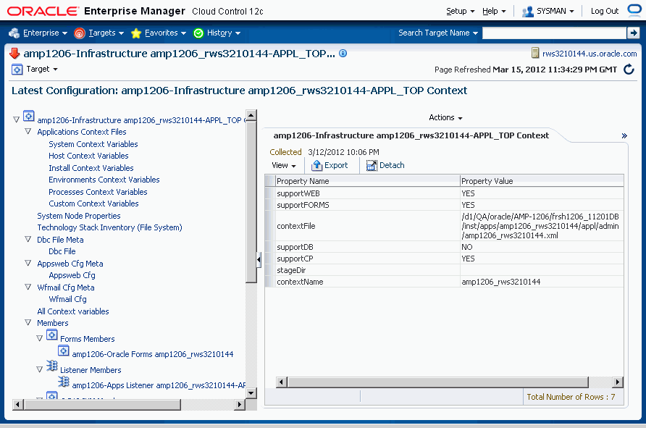The image size is (646, 428).
Task: Click the target information icon beside title
Action: pyautogui.click(x=343, y=53)
